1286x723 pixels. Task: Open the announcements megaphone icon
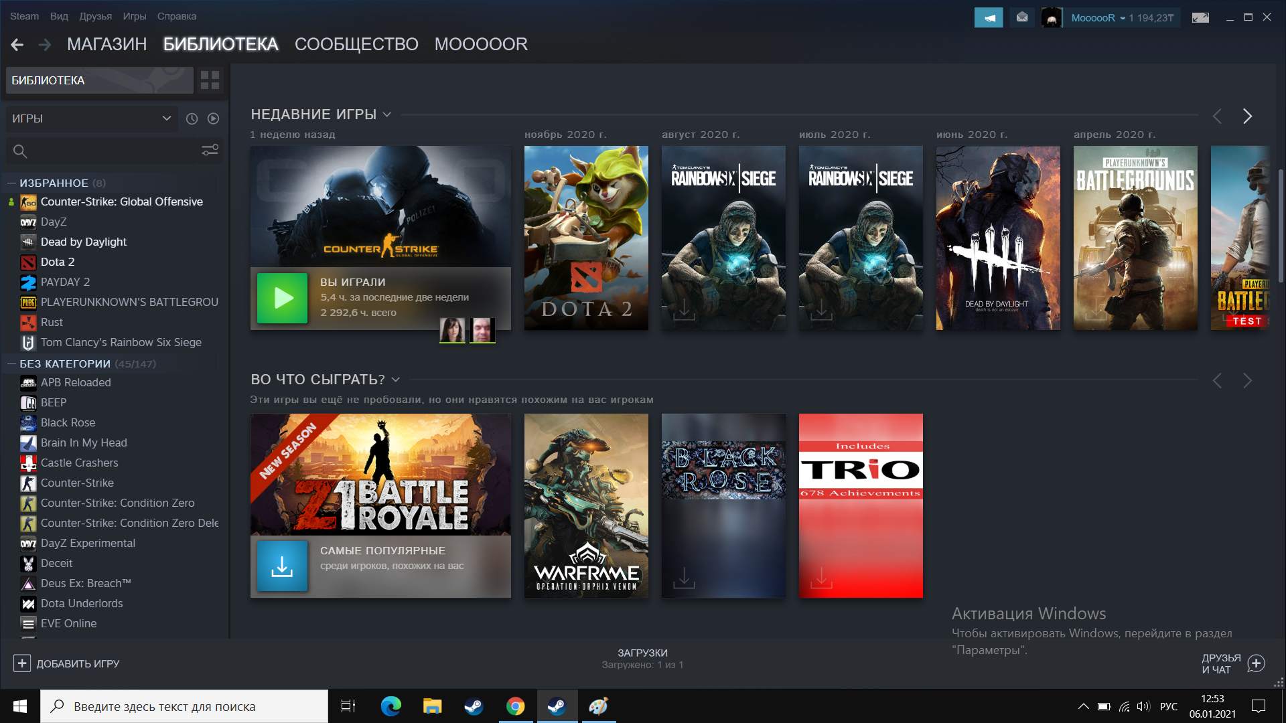[x=989, y=17]
